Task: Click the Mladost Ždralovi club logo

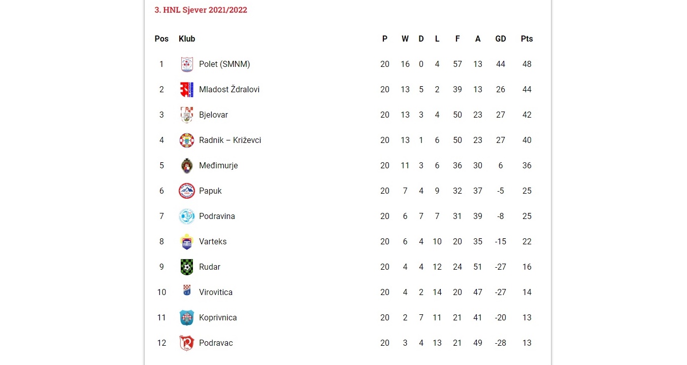Action: coord(187,90)
